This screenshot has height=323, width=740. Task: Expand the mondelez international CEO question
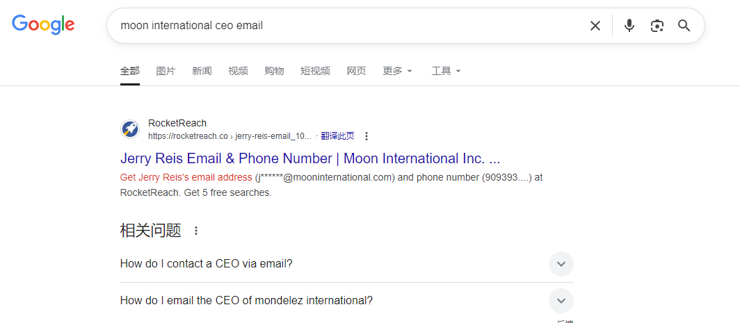tap(347, 300)
